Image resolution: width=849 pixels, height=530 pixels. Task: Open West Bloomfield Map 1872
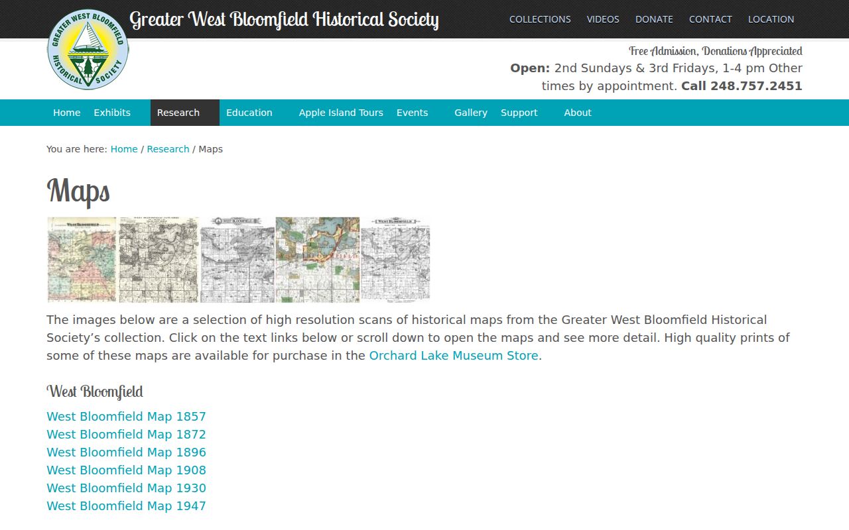coord(126,435)
